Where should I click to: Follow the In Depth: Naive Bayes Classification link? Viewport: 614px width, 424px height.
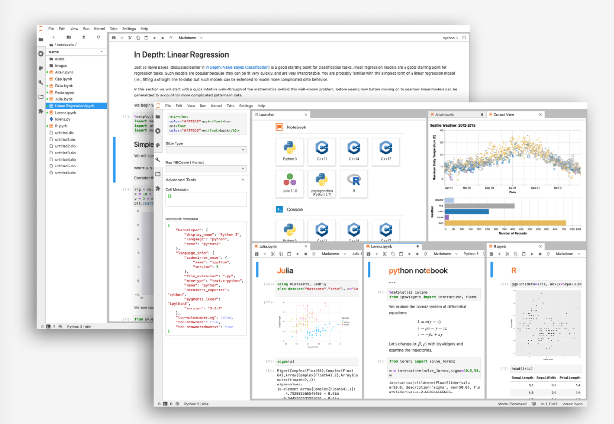click(x=237, y=67)
